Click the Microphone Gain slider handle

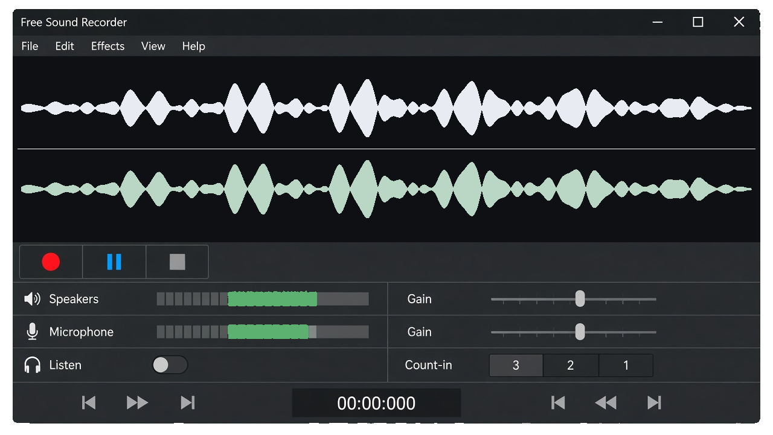click(x=580, y=332)
